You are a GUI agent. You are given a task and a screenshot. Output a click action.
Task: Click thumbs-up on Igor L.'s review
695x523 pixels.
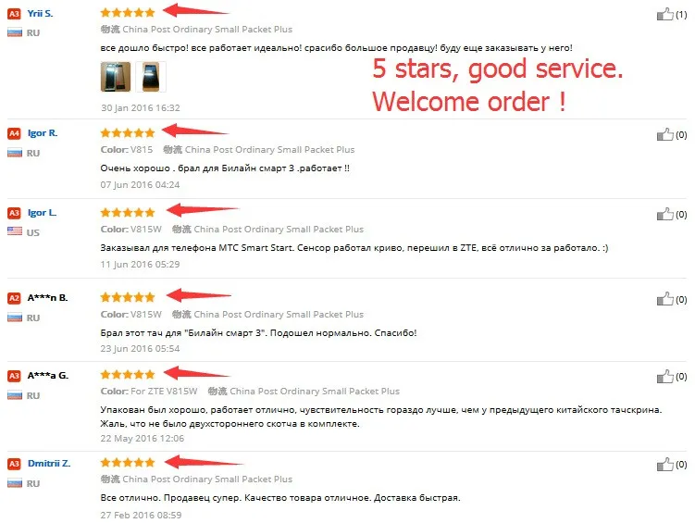664,214
